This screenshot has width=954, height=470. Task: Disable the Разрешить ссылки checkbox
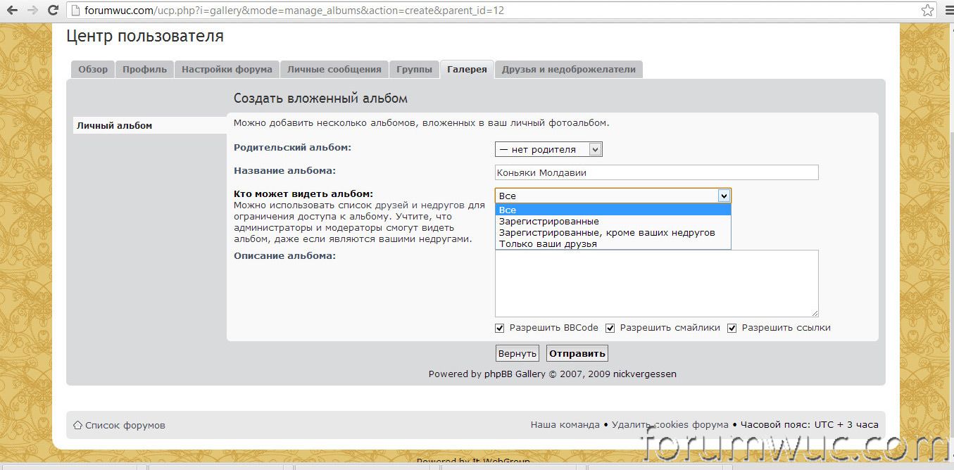coord(732,328)
